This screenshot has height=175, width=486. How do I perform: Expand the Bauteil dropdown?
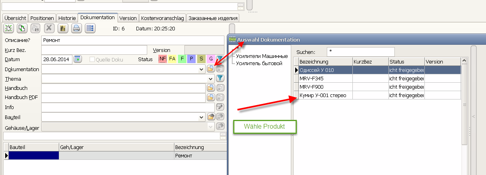pyautogui.click(x=202, y=117)
